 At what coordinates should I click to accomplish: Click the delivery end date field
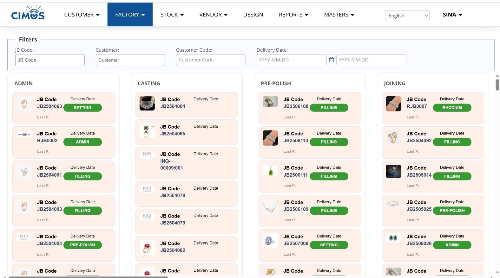[371, 60]
